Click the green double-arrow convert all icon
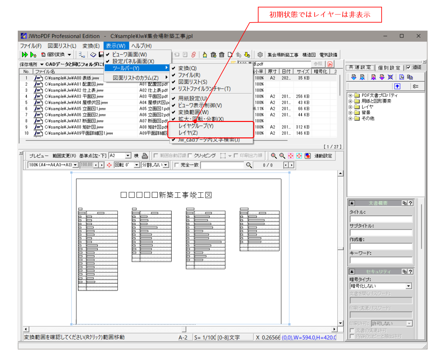The height and width of the screenshot is (360, 444). pos(25,55)
